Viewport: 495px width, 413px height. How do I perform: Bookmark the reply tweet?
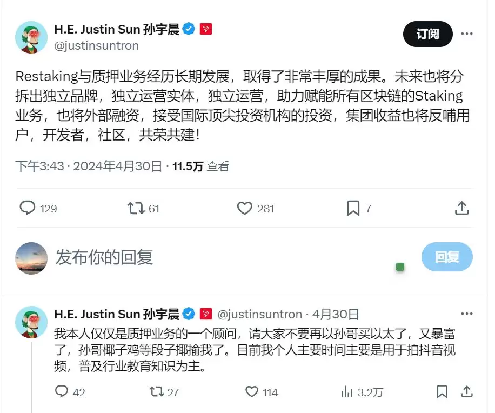point(442,391)
